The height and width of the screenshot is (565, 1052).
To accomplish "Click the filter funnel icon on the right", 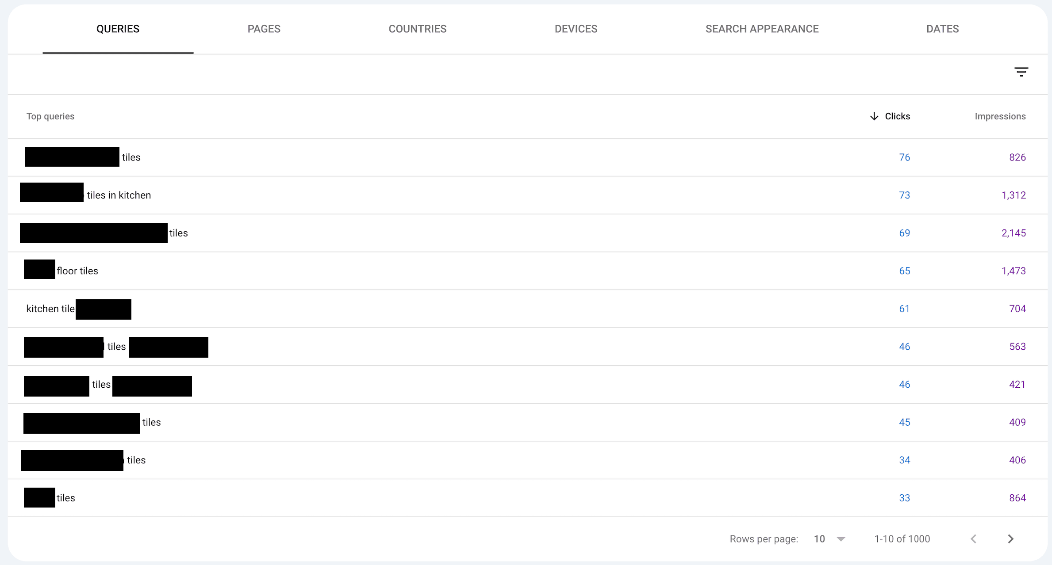I will (1021, 71).
